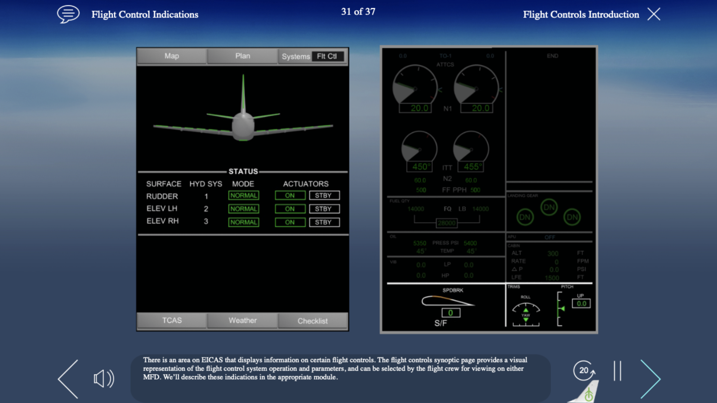Viewport: 717px width, 403px height.
Task: Click the aircraft synoptic diagram
Action: click(x=243, y=108)
